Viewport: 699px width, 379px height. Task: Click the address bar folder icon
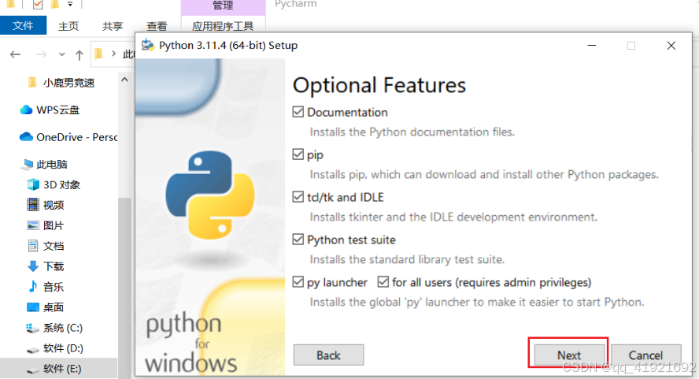click(x=99, y=54)
